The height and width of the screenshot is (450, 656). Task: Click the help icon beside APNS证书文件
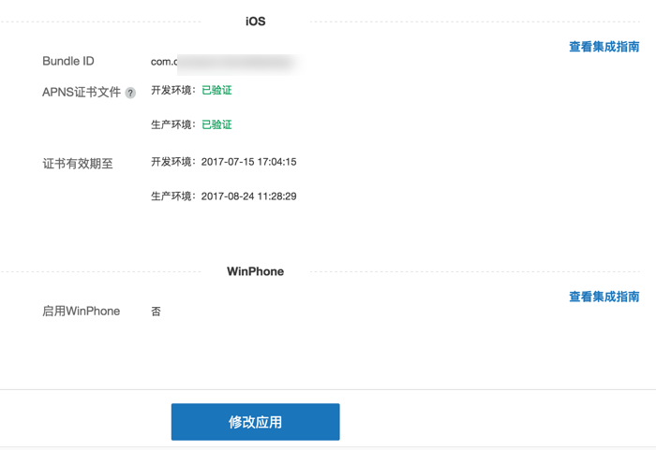point(130,93)
